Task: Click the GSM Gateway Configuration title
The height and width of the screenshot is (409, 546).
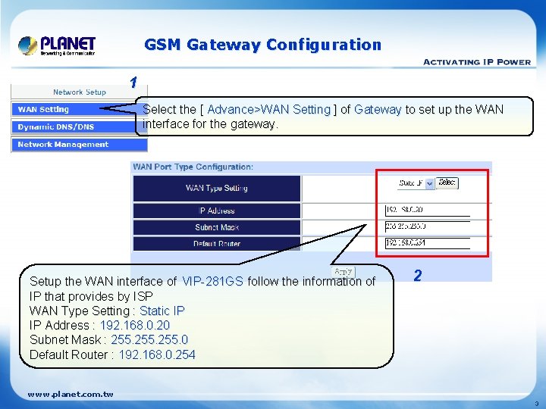Action: point(263,45)
